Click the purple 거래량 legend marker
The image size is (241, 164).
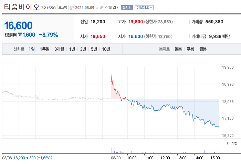pyautogui.click(x=227, y=143)
